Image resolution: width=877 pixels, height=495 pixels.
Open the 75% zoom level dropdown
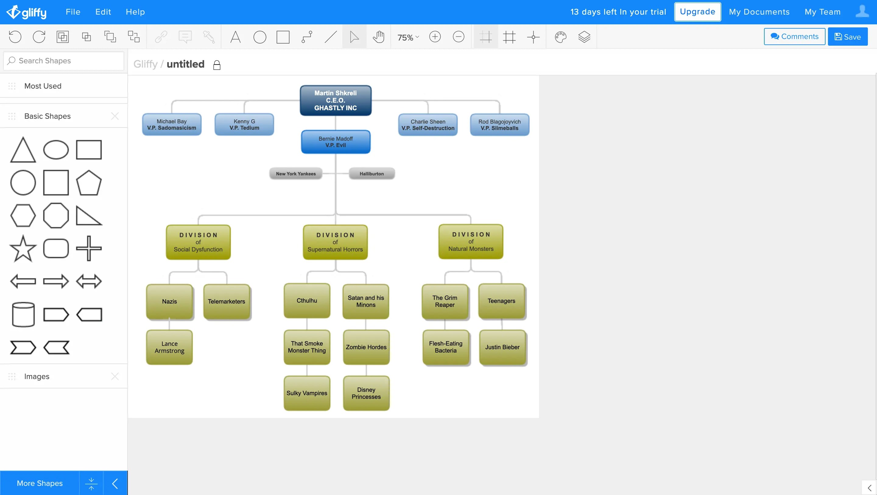point(408,37)
